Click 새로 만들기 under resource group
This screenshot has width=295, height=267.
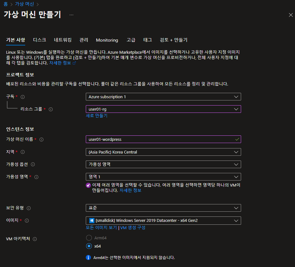(x=97, y=116)
